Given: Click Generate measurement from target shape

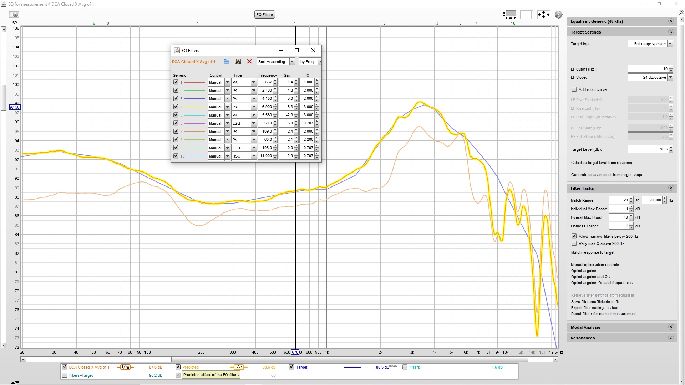Looking at the screenshot, I should (607, 175).
